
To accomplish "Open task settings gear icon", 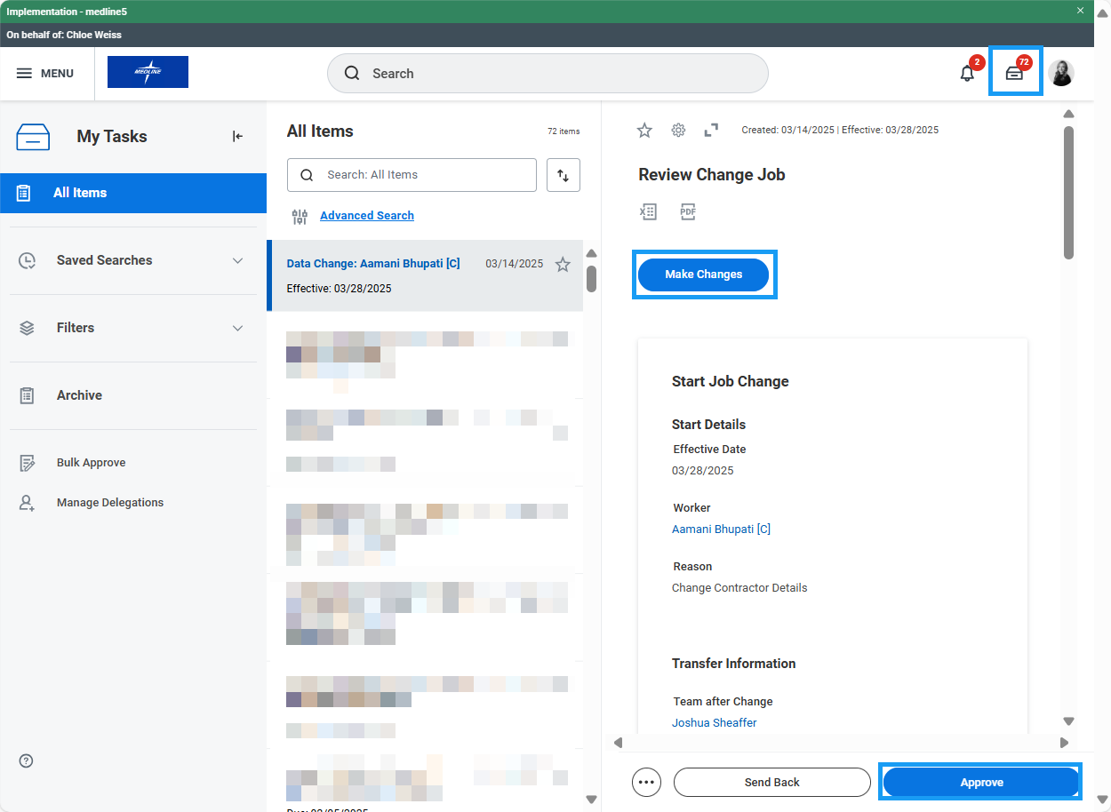I will 678,131.
